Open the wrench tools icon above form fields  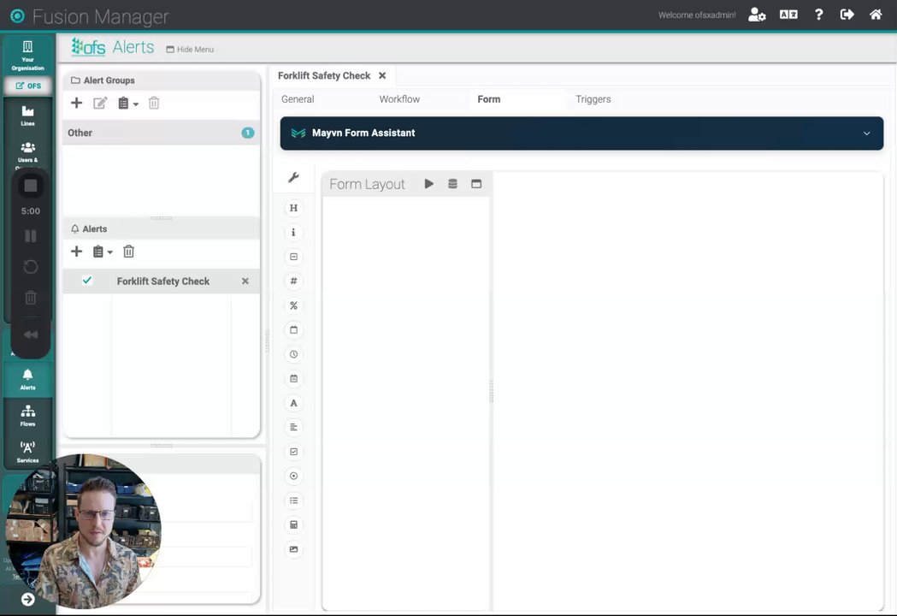click(x=293, y=177)
